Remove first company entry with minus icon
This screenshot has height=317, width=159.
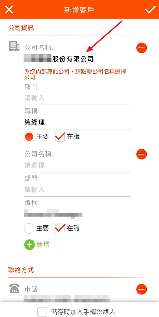pyautogui.click(x=141, y=48)
